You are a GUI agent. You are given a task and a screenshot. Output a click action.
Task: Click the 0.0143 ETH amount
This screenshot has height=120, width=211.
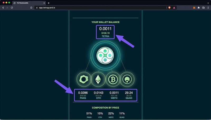coord(99,93)
